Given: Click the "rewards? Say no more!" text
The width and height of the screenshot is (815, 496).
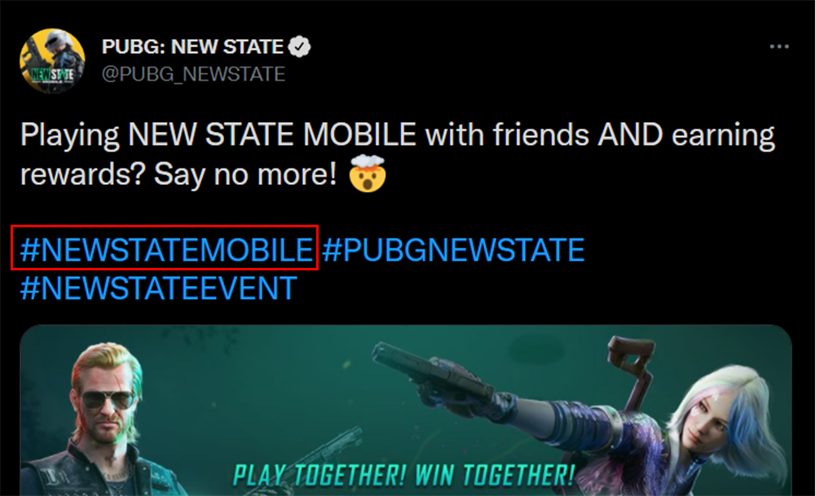Looking at the screenshot, I should tap(178, 174).
